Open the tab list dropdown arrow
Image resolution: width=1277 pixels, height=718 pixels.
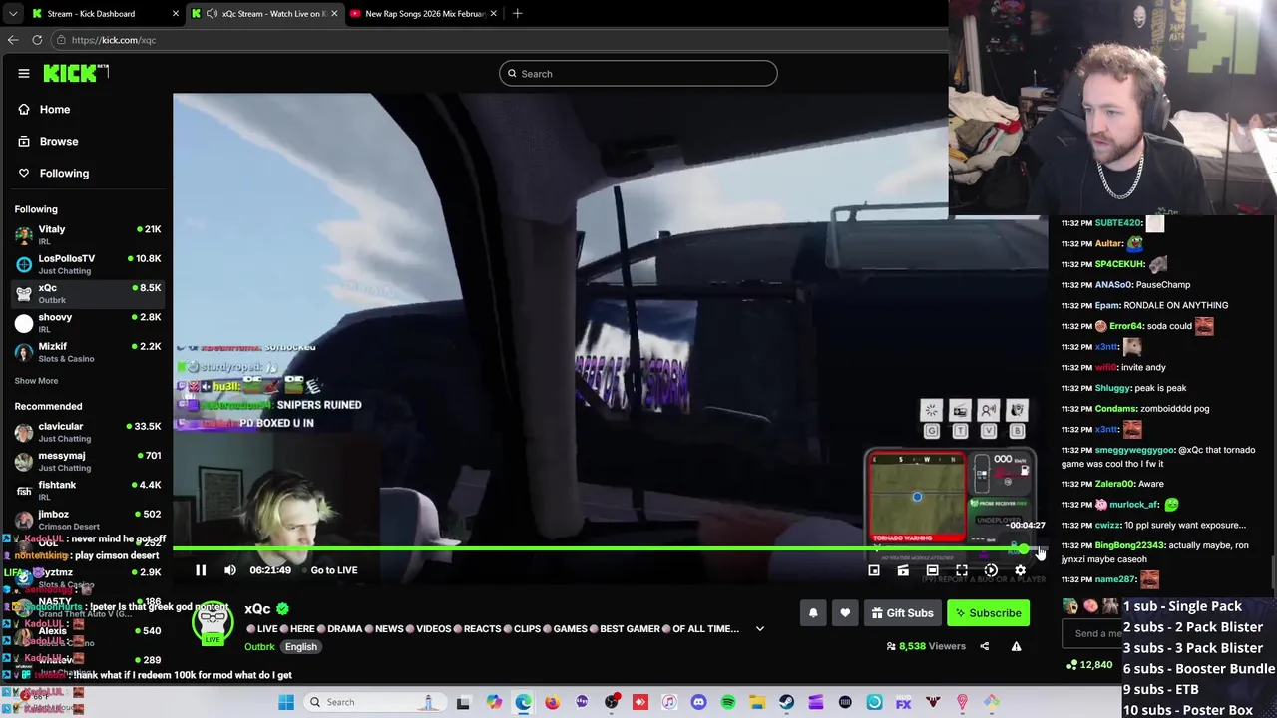(12, 14)
